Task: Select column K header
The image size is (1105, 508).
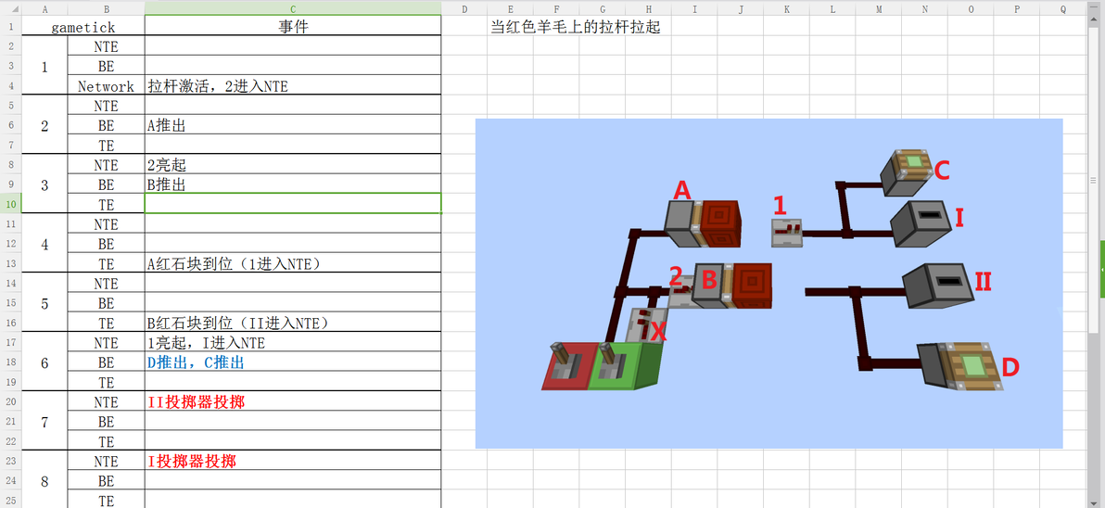Action: click(786, 9)
